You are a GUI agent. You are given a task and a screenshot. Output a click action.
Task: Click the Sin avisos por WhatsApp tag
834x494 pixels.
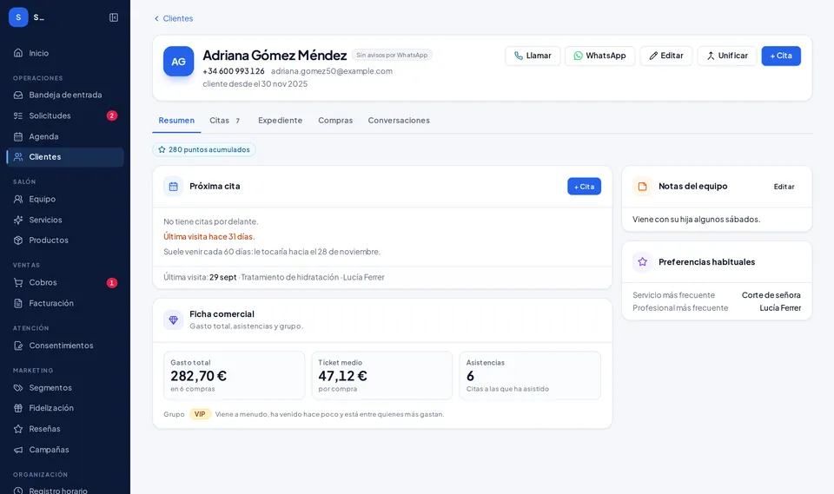(392, 55)
